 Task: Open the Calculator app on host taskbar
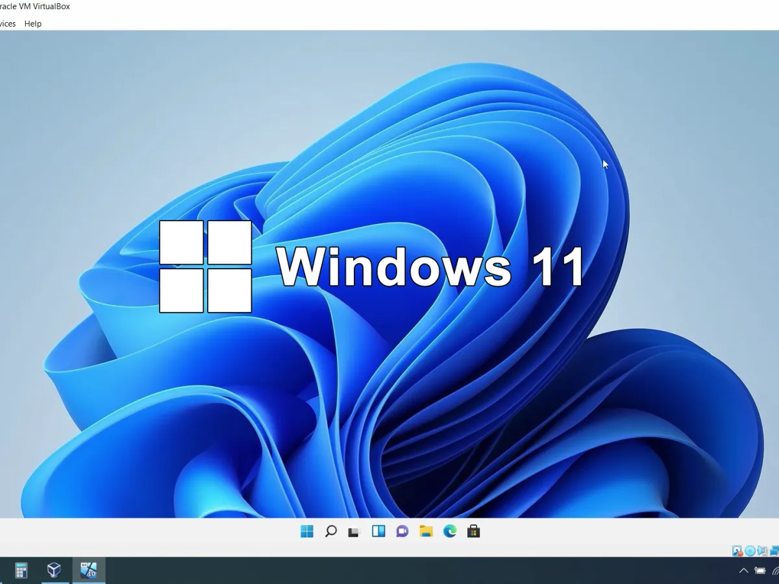tap(21, 570)
